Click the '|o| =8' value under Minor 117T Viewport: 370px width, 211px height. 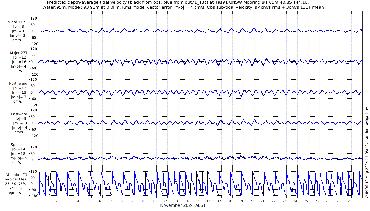click(18, 26)
